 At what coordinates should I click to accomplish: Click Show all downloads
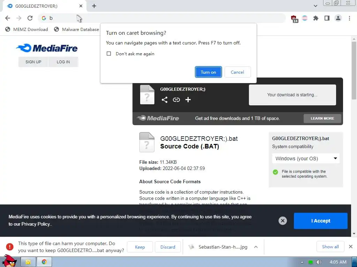click(x=331, y=246)
